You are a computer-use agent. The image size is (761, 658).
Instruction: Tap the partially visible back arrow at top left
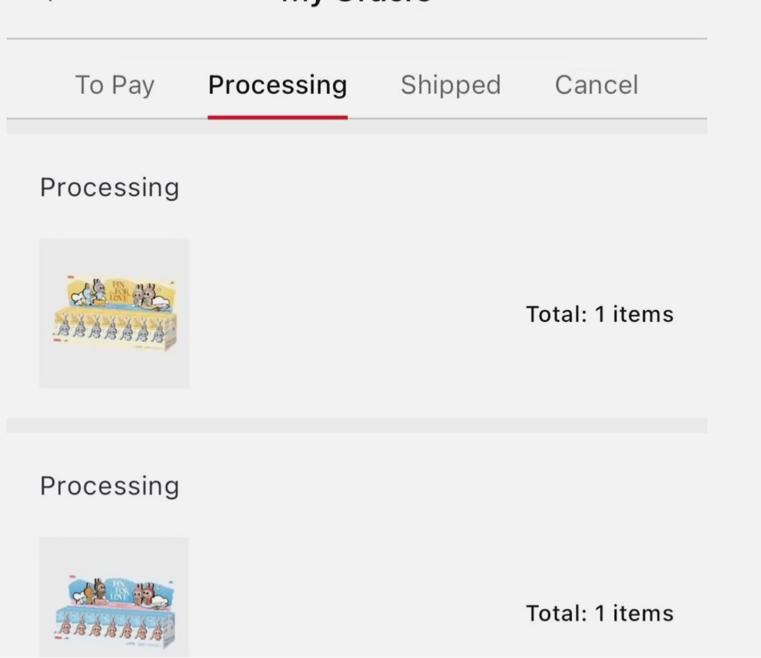tap(49, 2)
